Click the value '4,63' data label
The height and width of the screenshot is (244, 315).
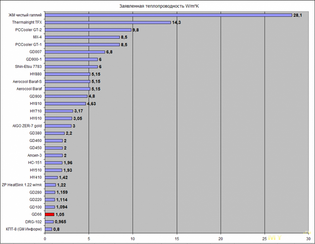91,104
